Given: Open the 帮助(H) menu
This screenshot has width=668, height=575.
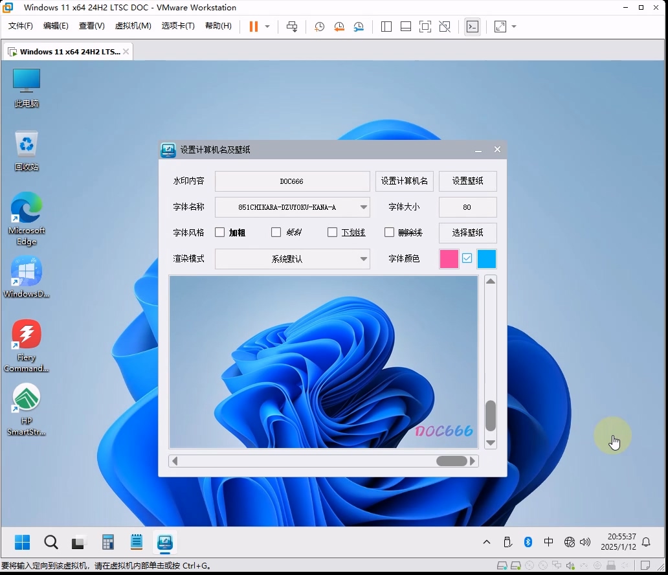Looking at the screenshot, I should (219, 25).
